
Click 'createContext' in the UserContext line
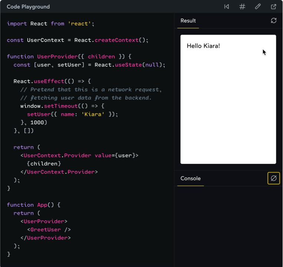coord(116,40)
